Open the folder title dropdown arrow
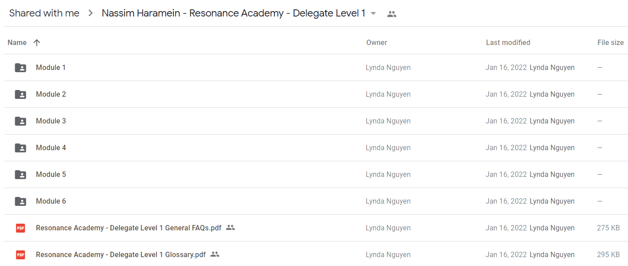Screen dimensions: 628x266 pos(374,13)
